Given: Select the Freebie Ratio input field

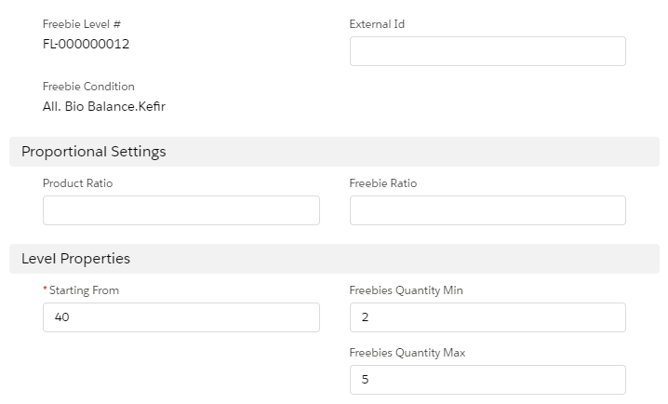Looking at the screenshot, I should [x=488, y=210].
